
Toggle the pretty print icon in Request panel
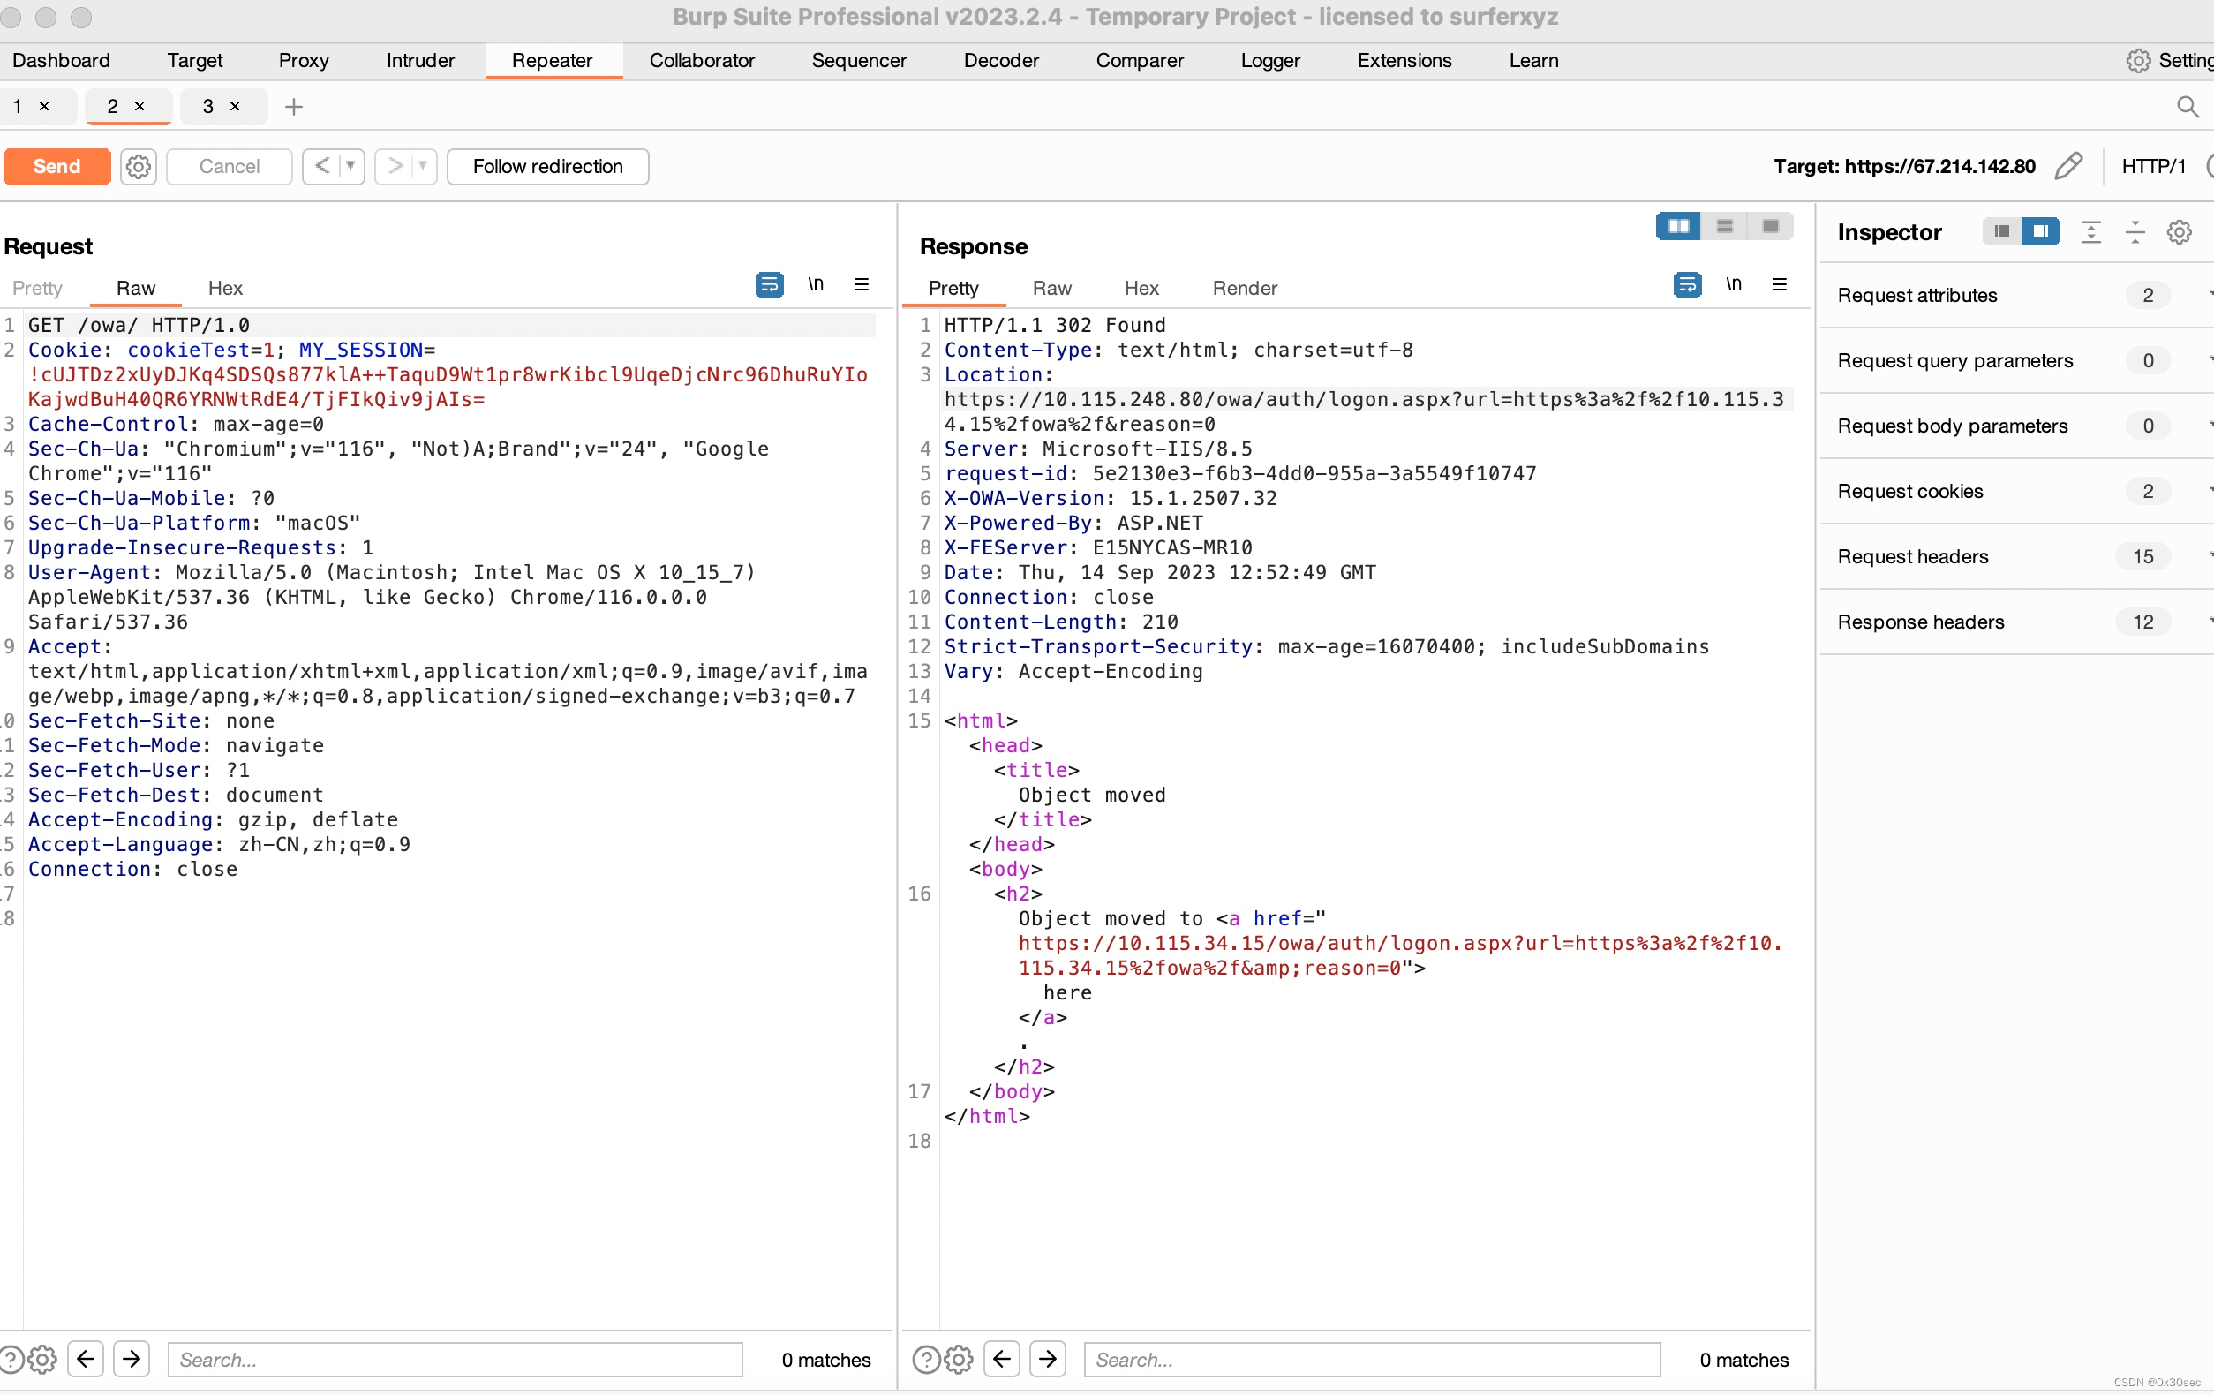tap(768, 286)
